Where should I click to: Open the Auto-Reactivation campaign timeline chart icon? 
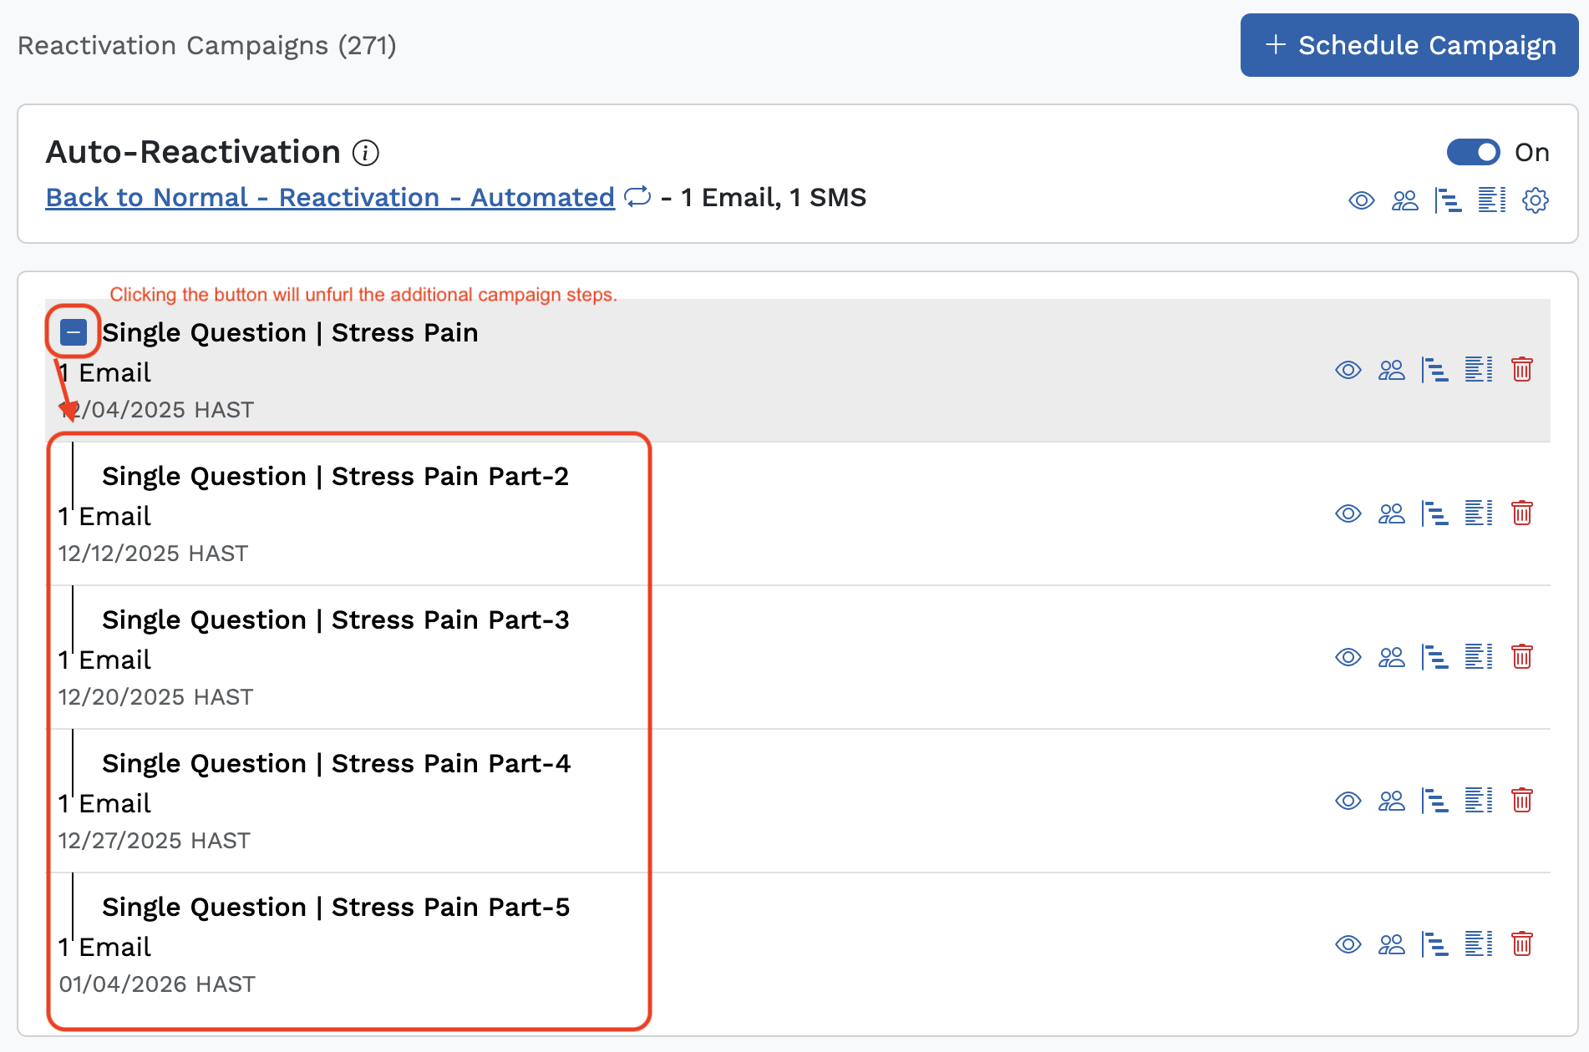[x=1449, y=200]
